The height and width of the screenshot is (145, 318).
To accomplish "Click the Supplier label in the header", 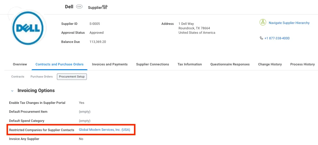I will click(x=95, y=7).
